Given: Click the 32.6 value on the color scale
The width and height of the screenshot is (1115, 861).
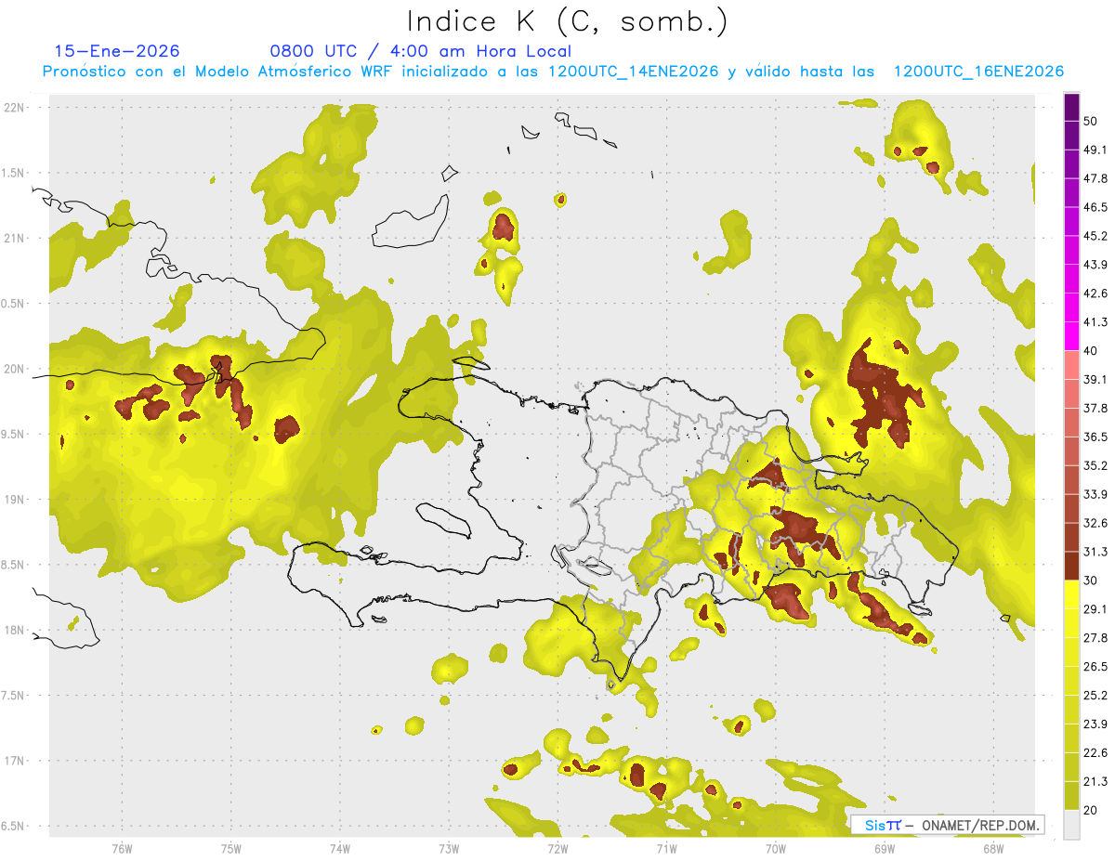Looking at the screenshot, I should click(x=1095, y=523).
